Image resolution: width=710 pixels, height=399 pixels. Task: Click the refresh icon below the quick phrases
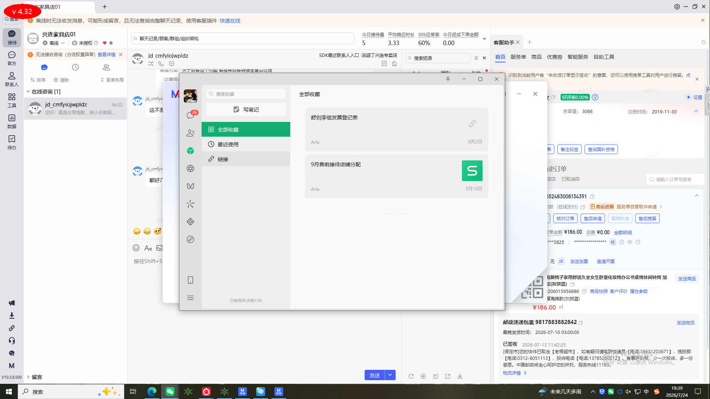click(411, 376)
